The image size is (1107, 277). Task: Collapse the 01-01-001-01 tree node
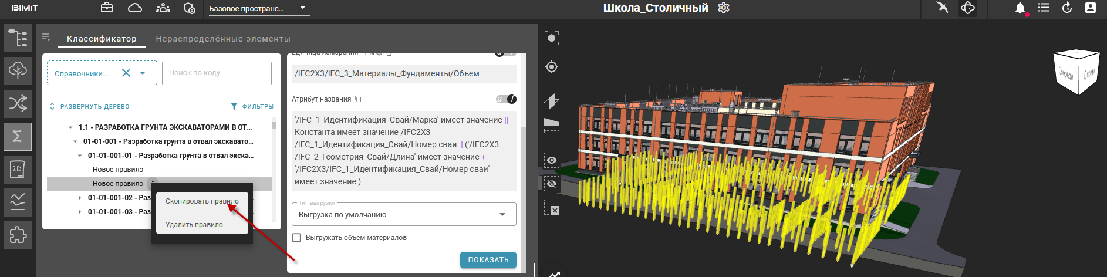click(x=80, y=156)
